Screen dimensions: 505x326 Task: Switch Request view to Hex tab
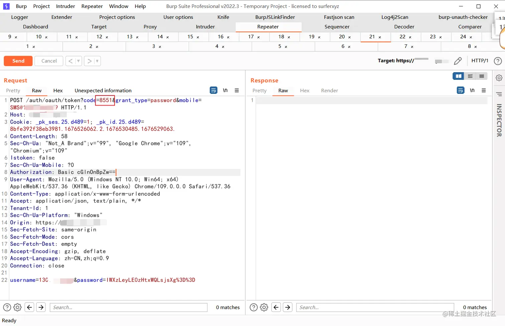click(x=58, y=91)
